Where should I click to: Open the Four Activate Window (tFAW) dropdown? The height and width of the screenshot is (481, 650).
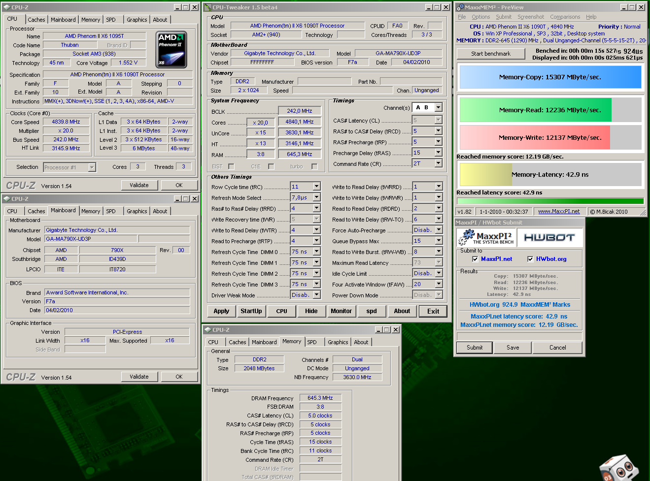(x=438, y=284)
